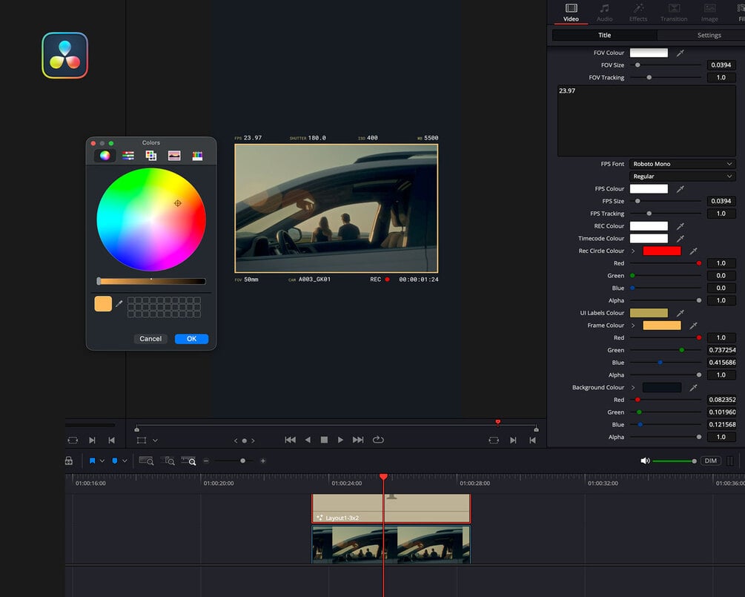Click the flag marker icon
Screen dimensions: 745x597
click(x=92, y=461)
